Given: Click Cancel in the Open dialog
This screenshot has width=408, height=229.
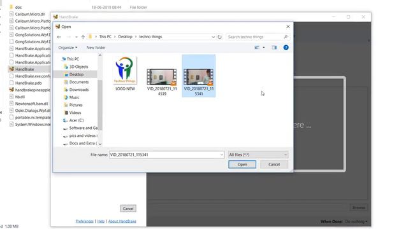Looking at the screenshot, I should (274, 164).
